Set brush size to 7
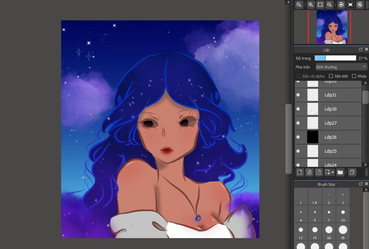The height and width of the screenshot is (249, 369). click(329, 214)
